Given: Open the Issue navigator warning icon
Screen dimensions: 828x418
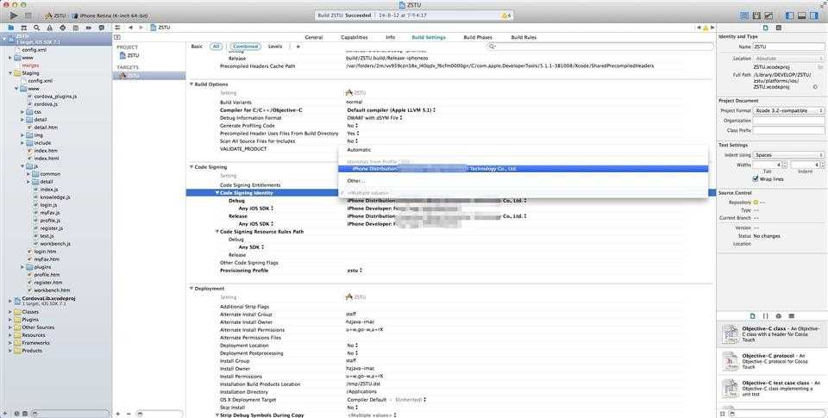Looking at the screenshot, I should pos(50,28).
